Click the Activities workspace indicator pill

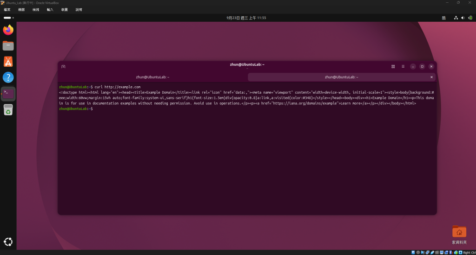coord(8,18)
